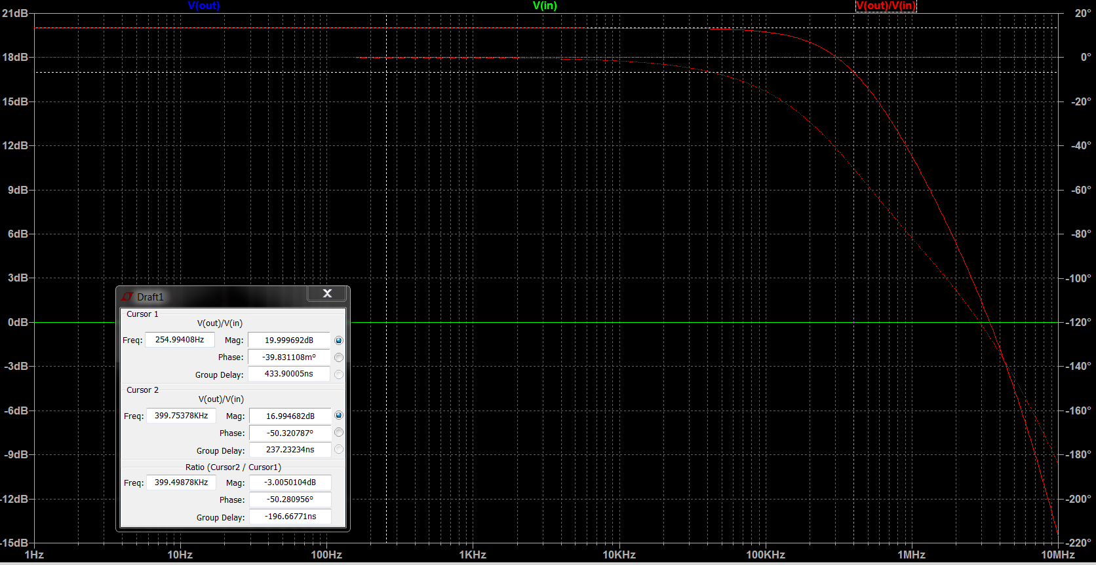Select Cursor 1 Mag radio button
This screenshot has height=565, width=1096.
(339, 340)
